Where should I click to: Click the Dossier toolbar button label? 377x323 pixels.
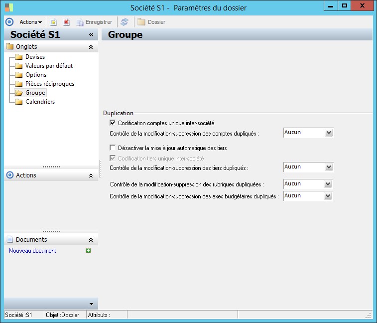pos(156,22)
